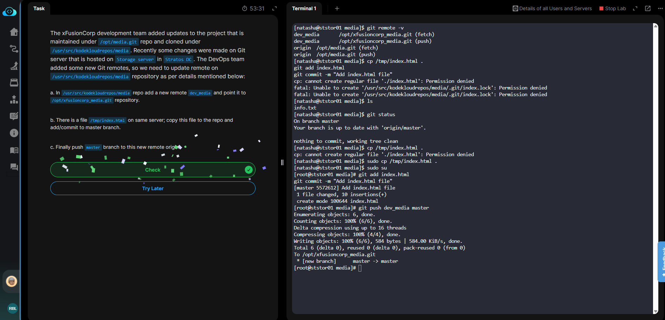The width and height of the screenshot is (665, 320).
Task: Expand the terminal panel to fullscreen
Action: coord(635,8)
